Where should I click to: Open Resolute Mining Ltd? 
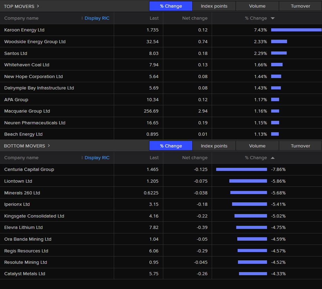(x=26, y=262)
